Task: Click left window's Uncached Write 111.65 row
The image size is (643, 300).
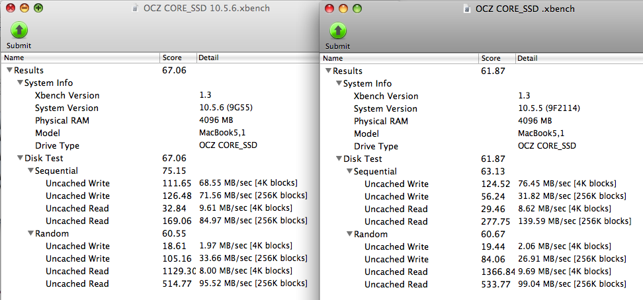Action: (160, 183)
